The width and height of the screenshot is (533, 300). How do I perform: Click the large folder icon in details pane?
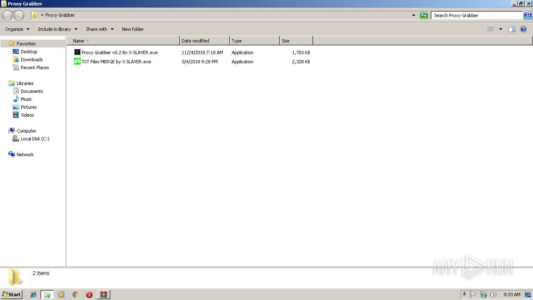click(15, 277)
